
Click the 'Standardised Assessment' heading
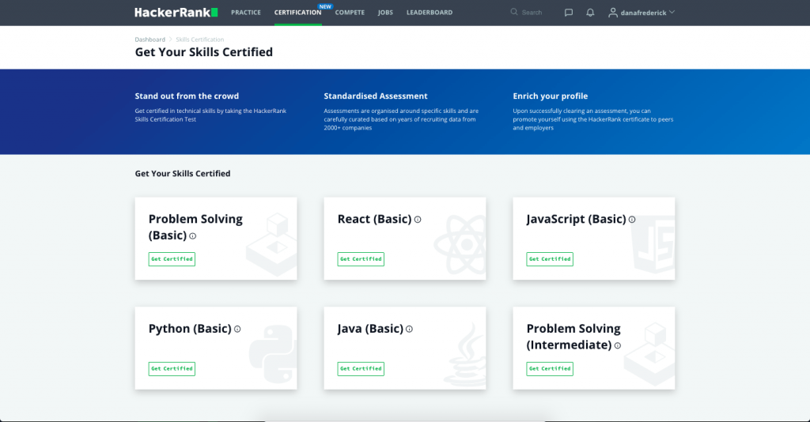[x=376, y=96]
